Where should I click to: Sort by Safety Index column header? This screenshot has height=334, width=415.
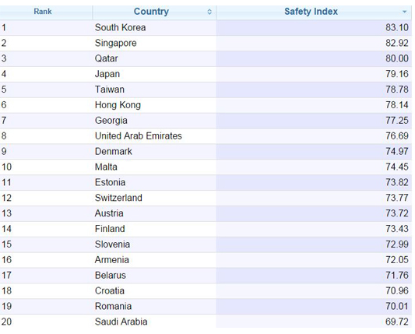coord(311,12)
